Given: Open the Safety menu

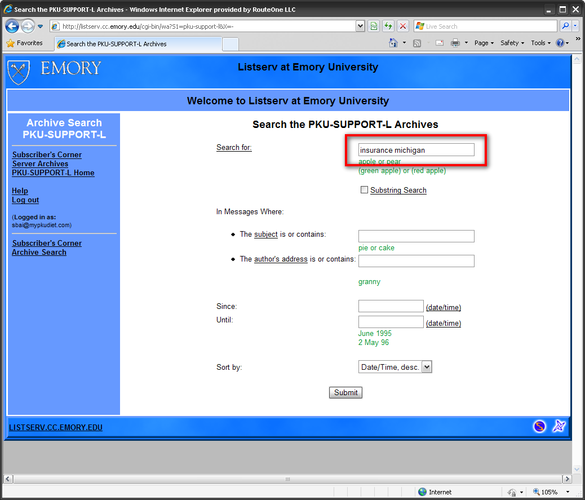Looking at the screenshot, I should pyautogui.click(x=512, y=43).
